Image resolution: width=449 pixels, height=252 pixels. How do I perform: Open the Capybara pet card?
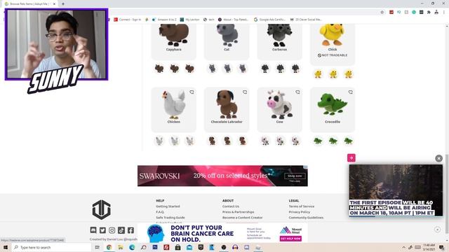point(174,41)
